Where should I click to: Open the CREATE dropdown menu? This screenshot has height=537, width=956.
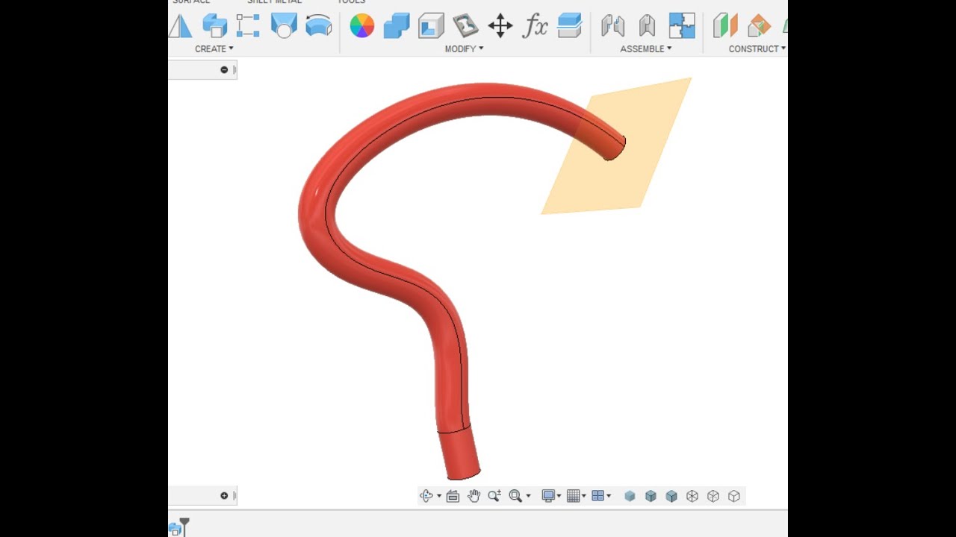point(214,48)
